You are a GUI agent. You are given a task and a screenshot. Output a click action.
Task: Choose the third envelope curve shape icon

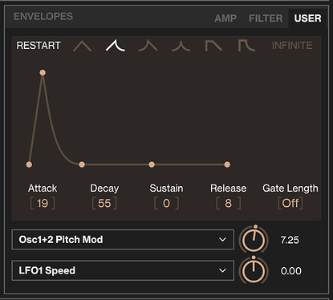(x=148, y=46)
